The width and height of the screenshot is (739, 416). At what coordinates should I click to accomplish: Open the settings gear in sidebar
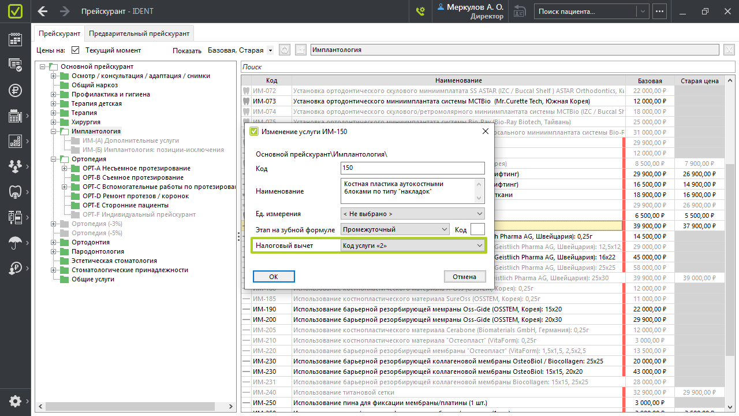click(x=15, y=401)
